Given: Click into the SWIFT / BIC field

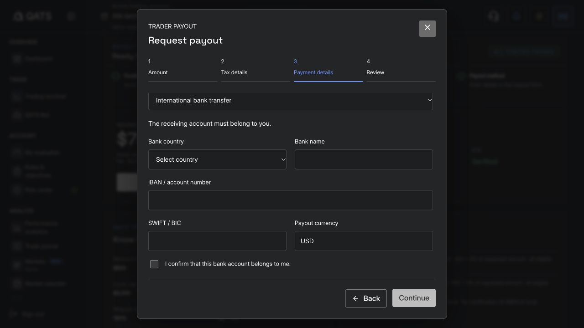Looking at the screenshot, I should pos(217,241).
